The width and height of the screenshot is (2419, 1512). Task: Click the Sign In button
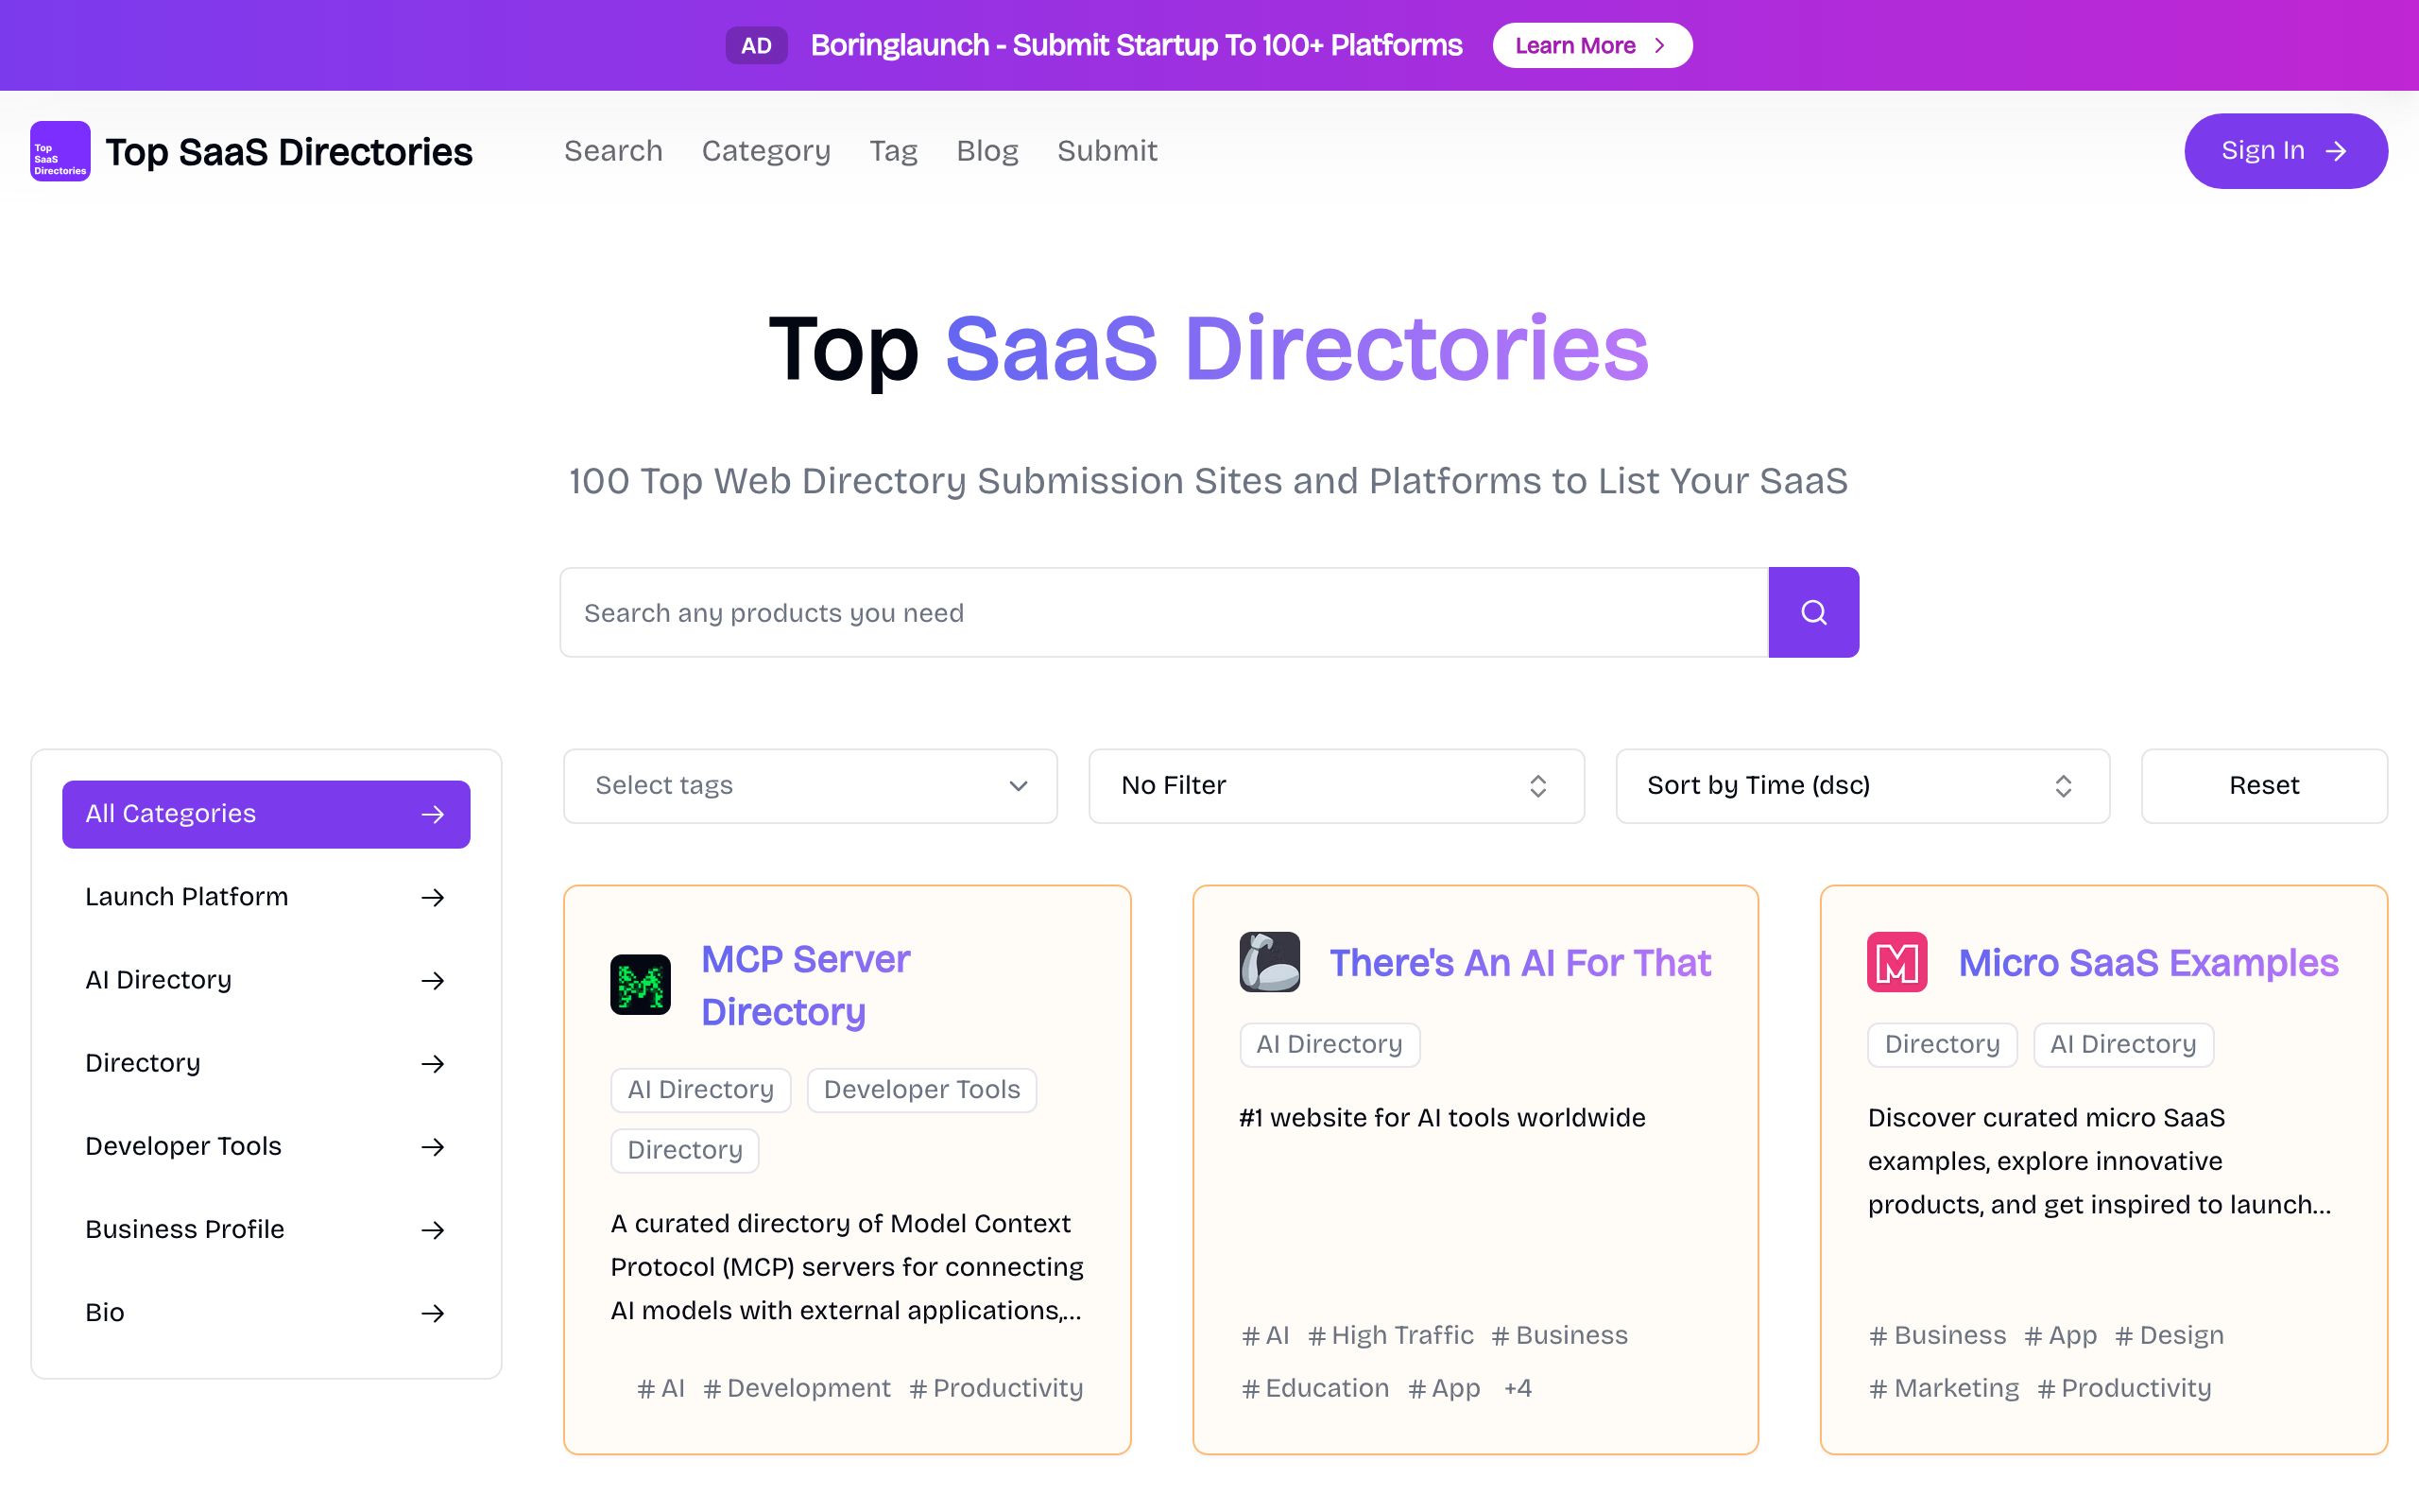click(x=2286, y=151)
